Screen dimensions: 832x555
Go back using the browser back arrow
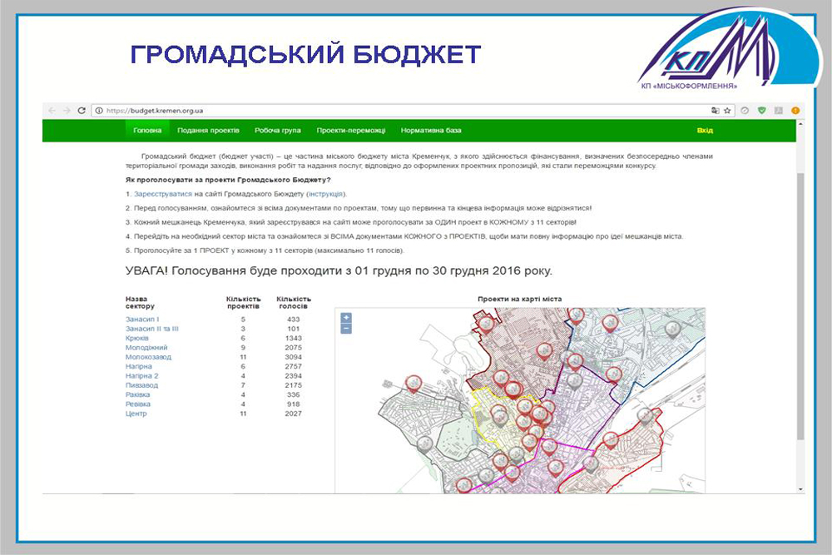tap(52, 110)
